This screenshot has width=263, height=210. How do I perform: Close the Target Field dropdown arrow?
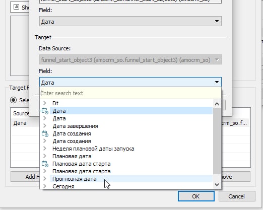coord(217,82)
